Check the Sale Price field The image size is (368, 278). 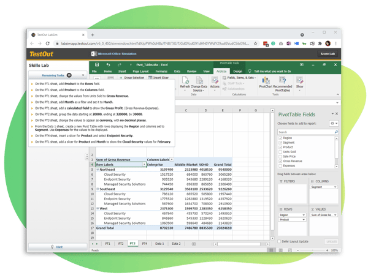pos(280,157)
